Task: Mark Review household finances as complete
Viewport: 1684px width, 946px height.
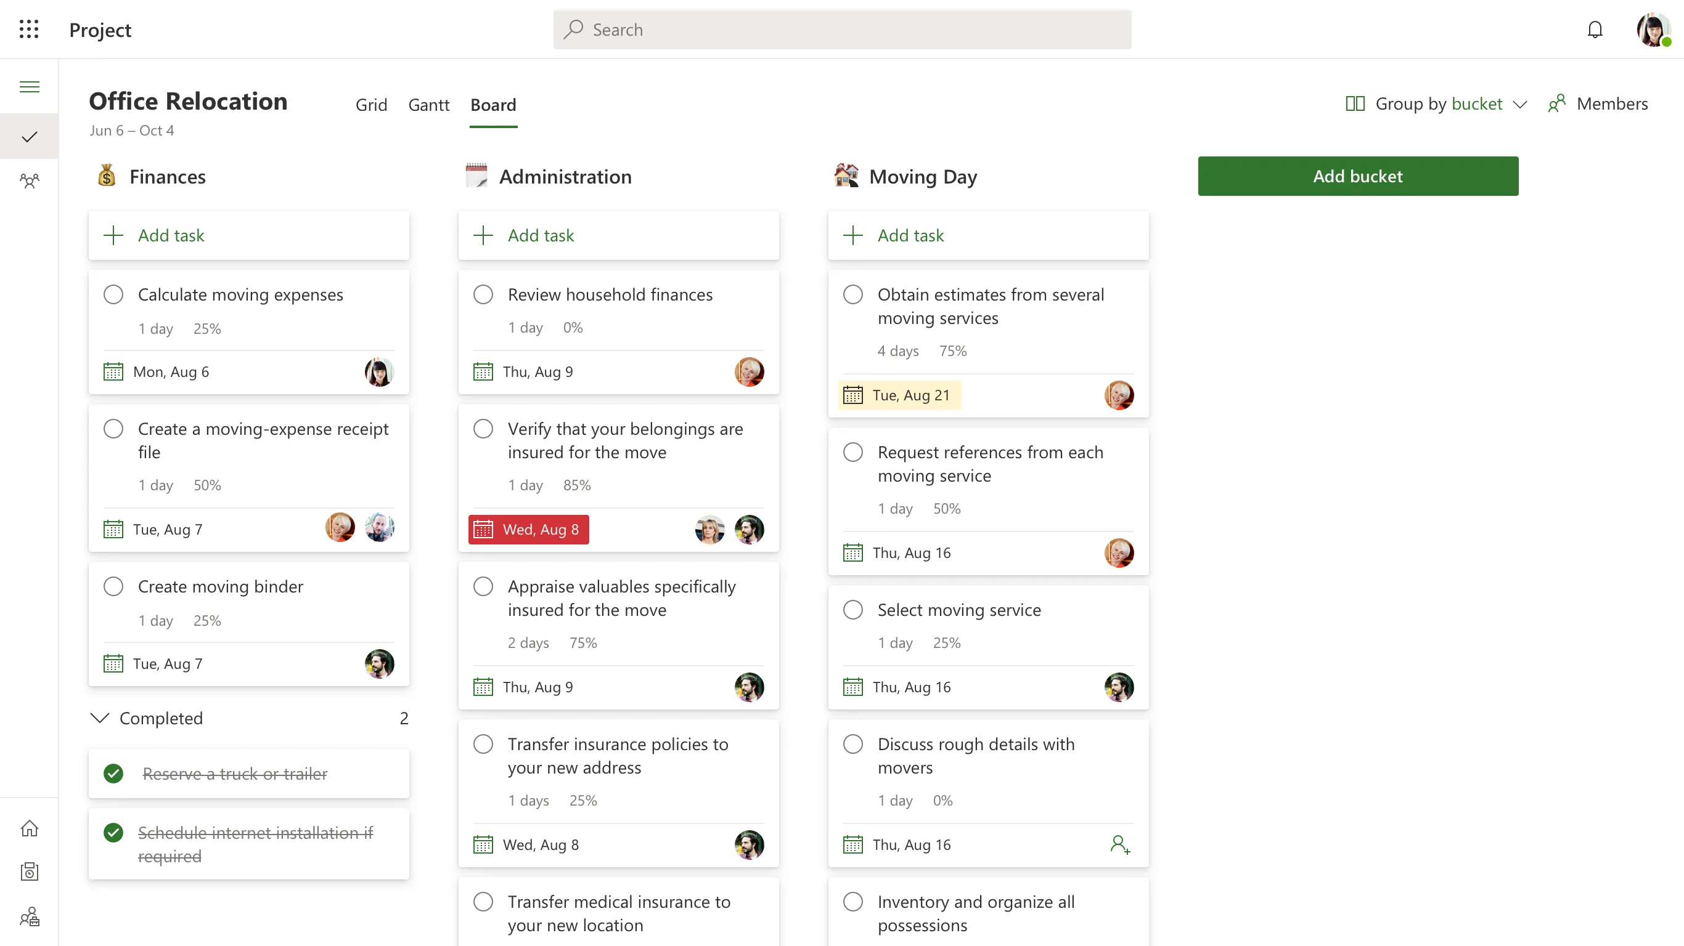Action: click(483, 294)
